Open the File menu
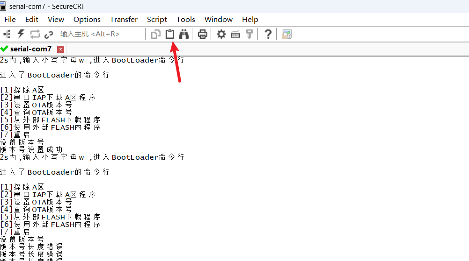The image size is (469, 261). [x=10, y=19]
